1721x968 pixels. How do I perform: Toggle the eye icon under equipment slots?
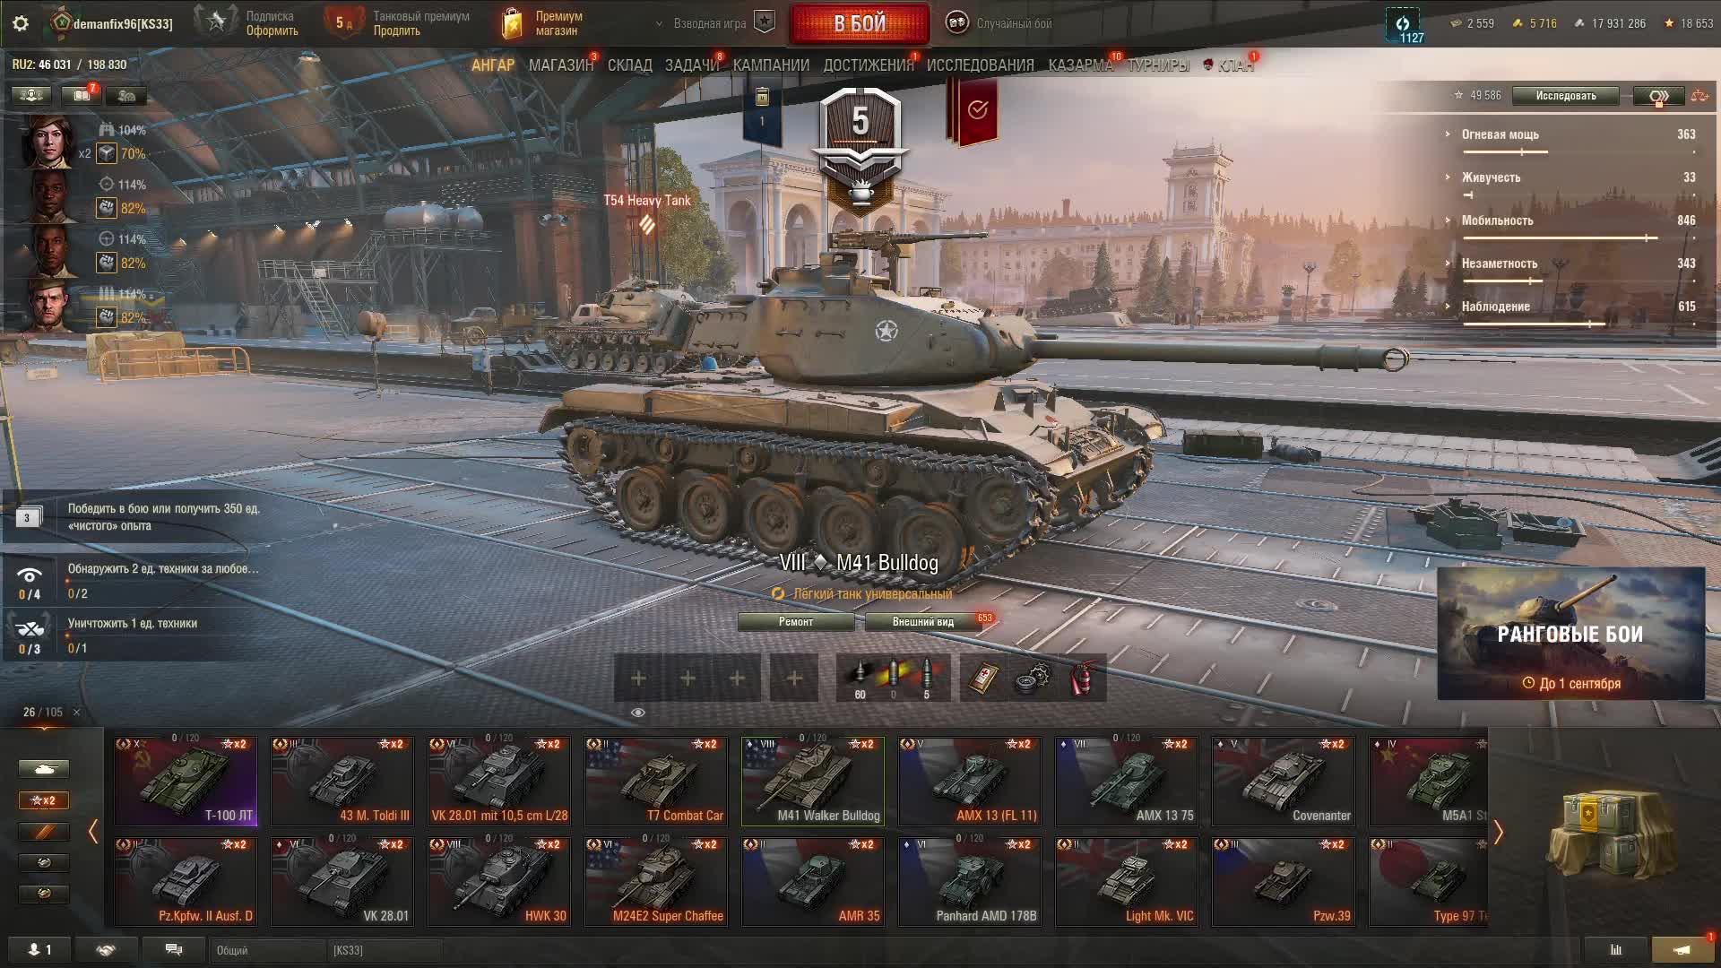coord(638,713)
